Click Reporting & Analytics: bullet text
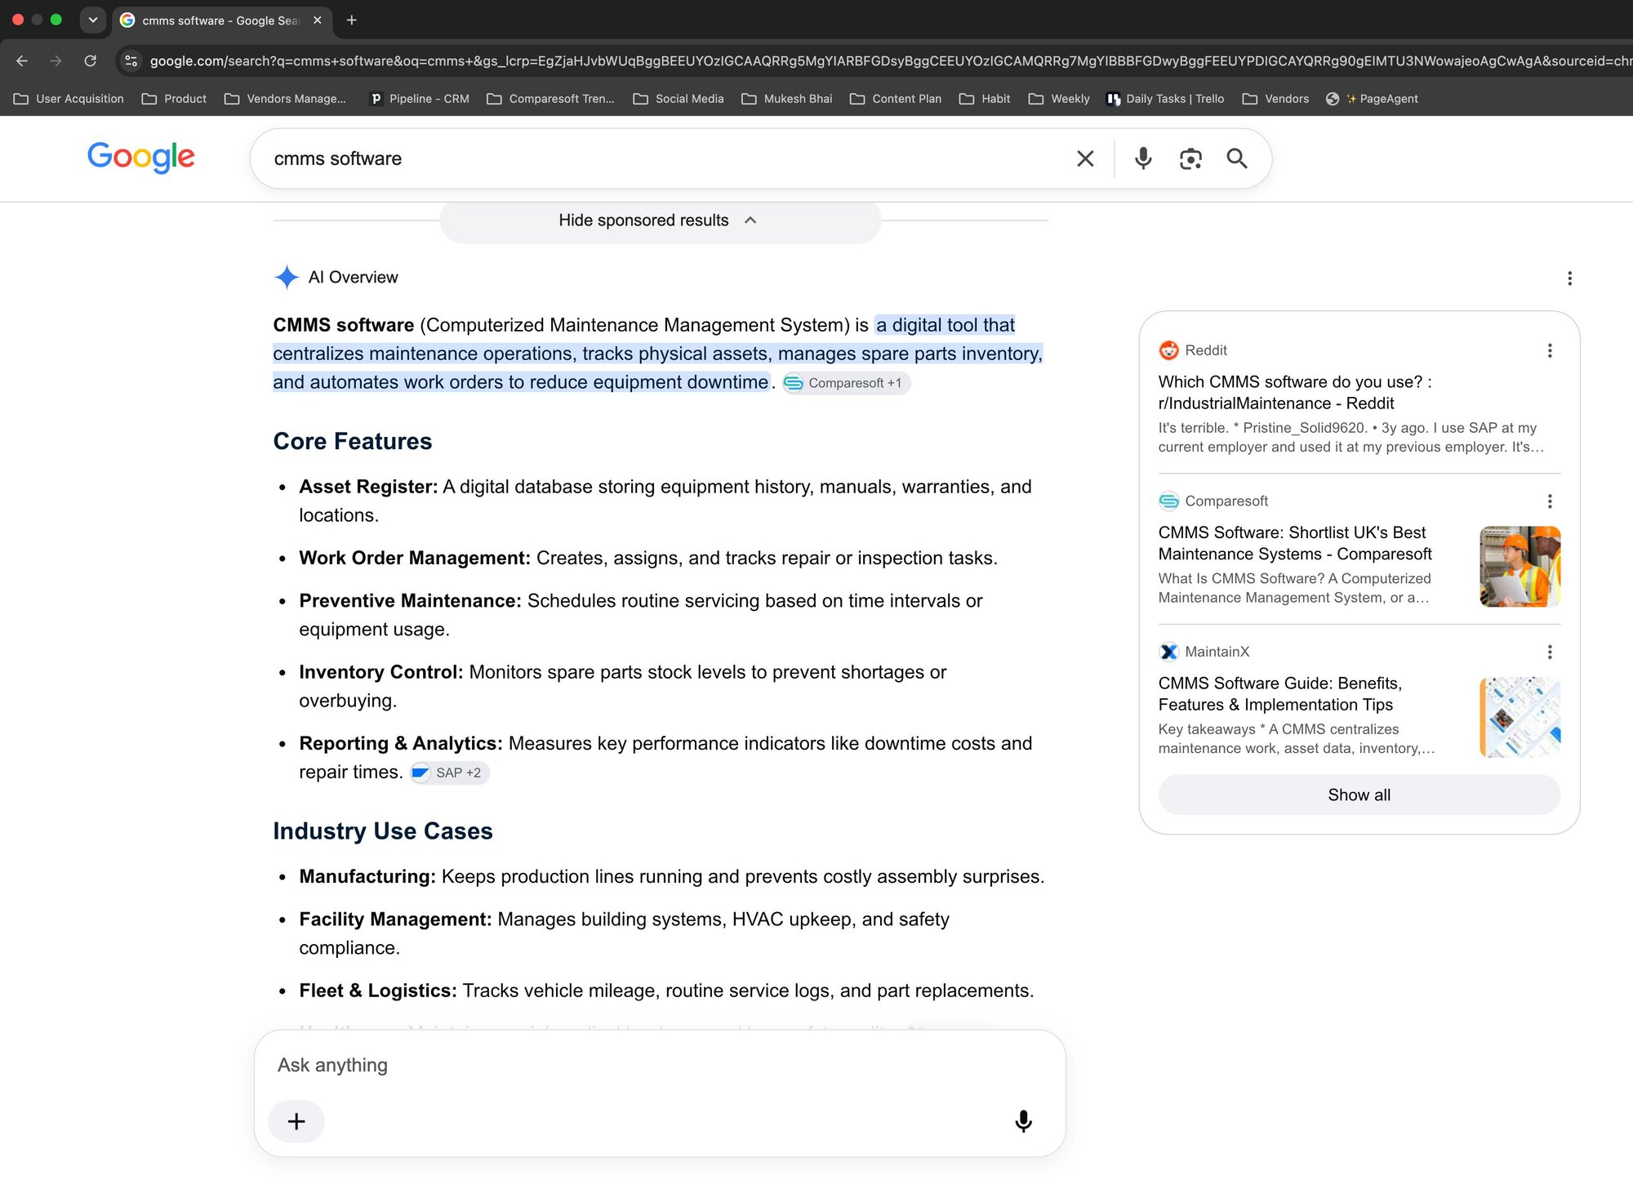The width and height of the screenshot is (1633, 1198). (x=401, y=743)
